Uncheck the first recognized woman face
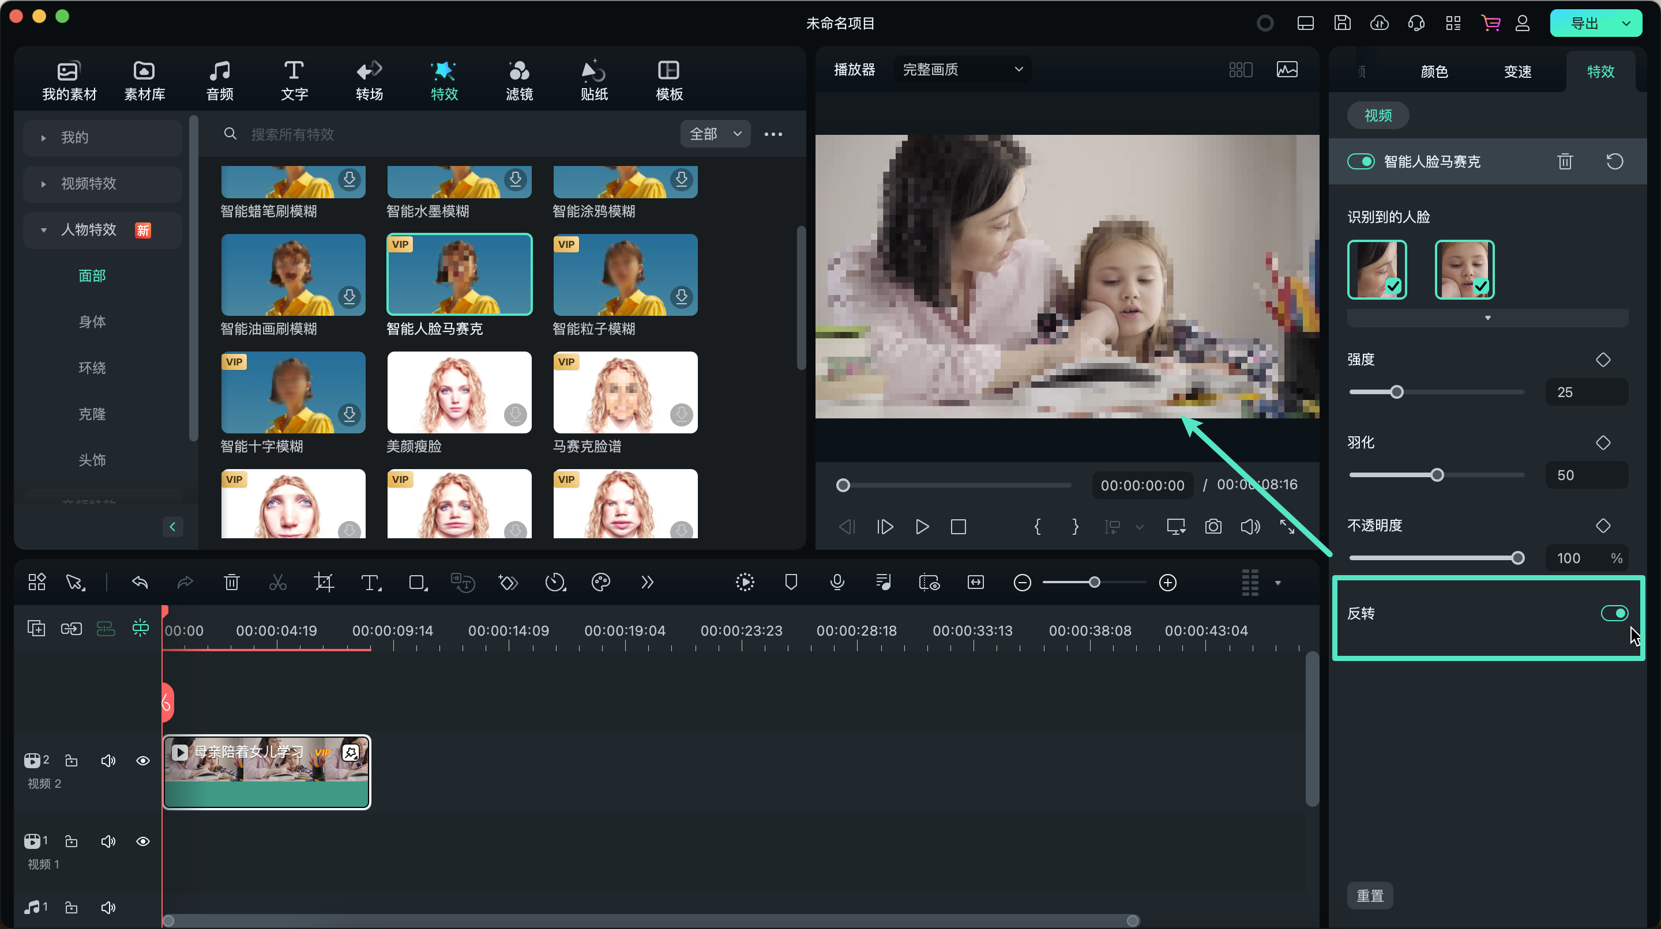Image resolution: width=1661 pixels, height=929 pixels. click(1377, 269)
